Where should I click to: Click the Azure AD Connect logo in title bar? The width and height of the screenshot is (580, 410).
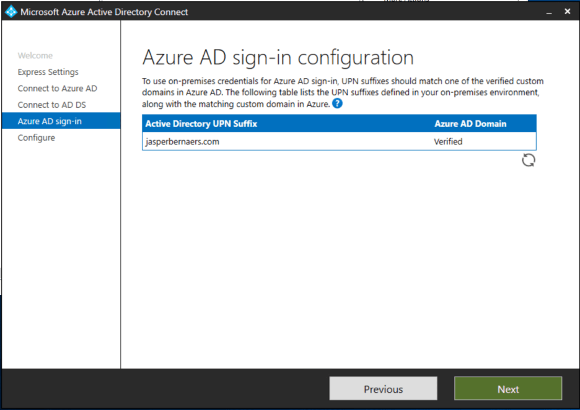pyautogui.click(x=10, y=11)
